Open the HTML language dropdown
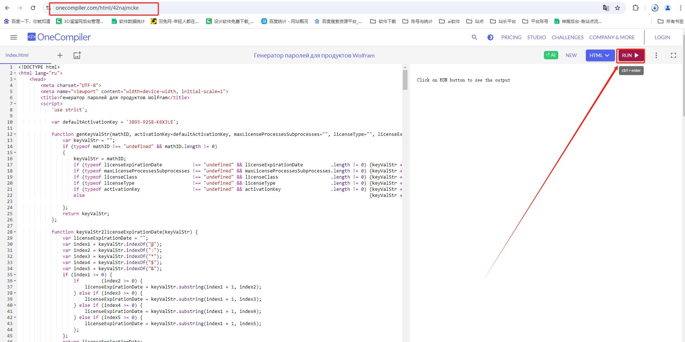Image resolution: width=685 pixels, height=342 pixels. (600, 55)
